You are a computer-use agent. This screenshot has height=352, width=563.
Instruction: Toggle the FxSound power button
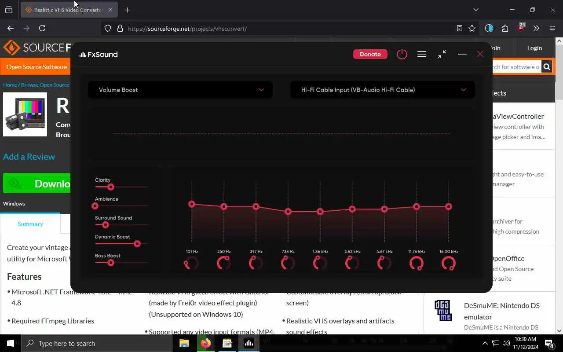pyautogui.click(x=402, y=54)
